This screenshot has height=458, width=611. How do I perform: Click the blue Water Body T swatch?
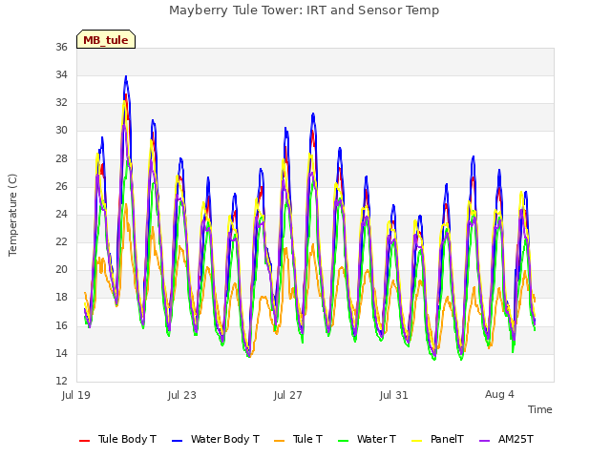click(x=178, y=441)
